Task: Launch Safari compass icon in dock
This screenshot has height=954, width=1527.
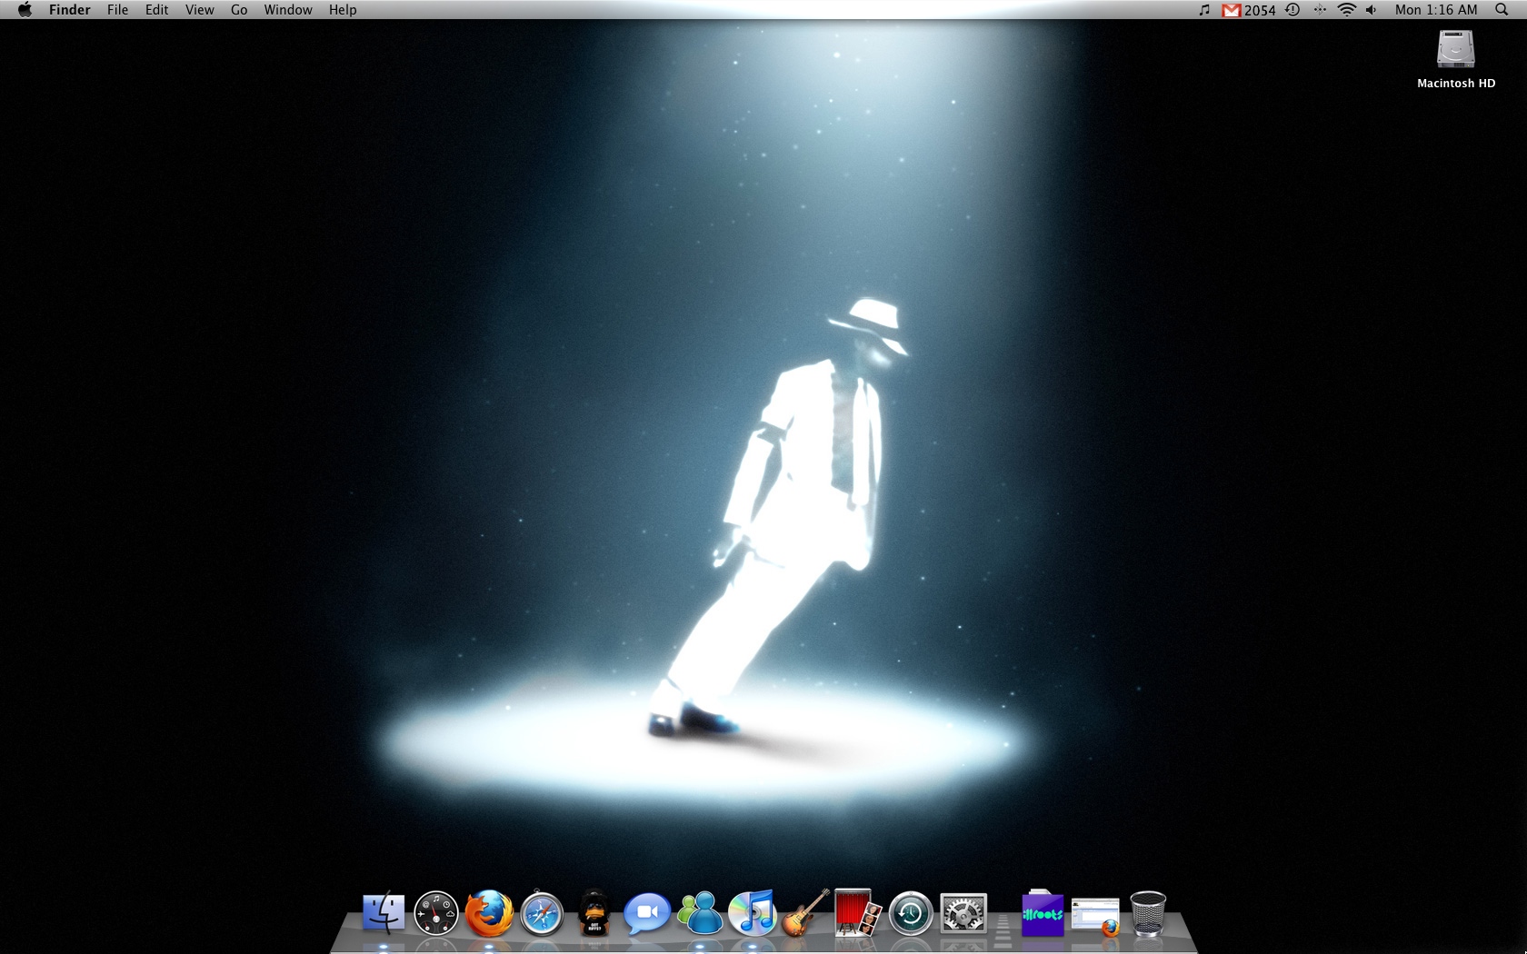Action: (542, 913)
